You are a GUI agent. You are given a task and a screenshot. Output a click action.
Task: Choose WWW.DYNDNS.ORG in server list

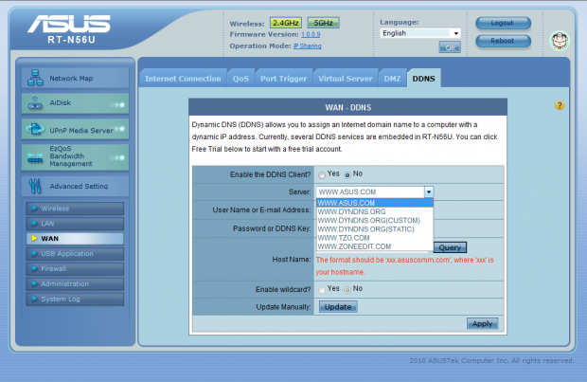[x=375, y=211]
